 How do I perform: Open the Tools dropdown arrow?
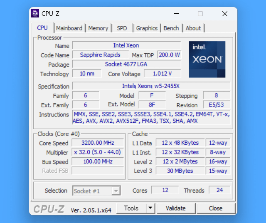pos(150,208)
